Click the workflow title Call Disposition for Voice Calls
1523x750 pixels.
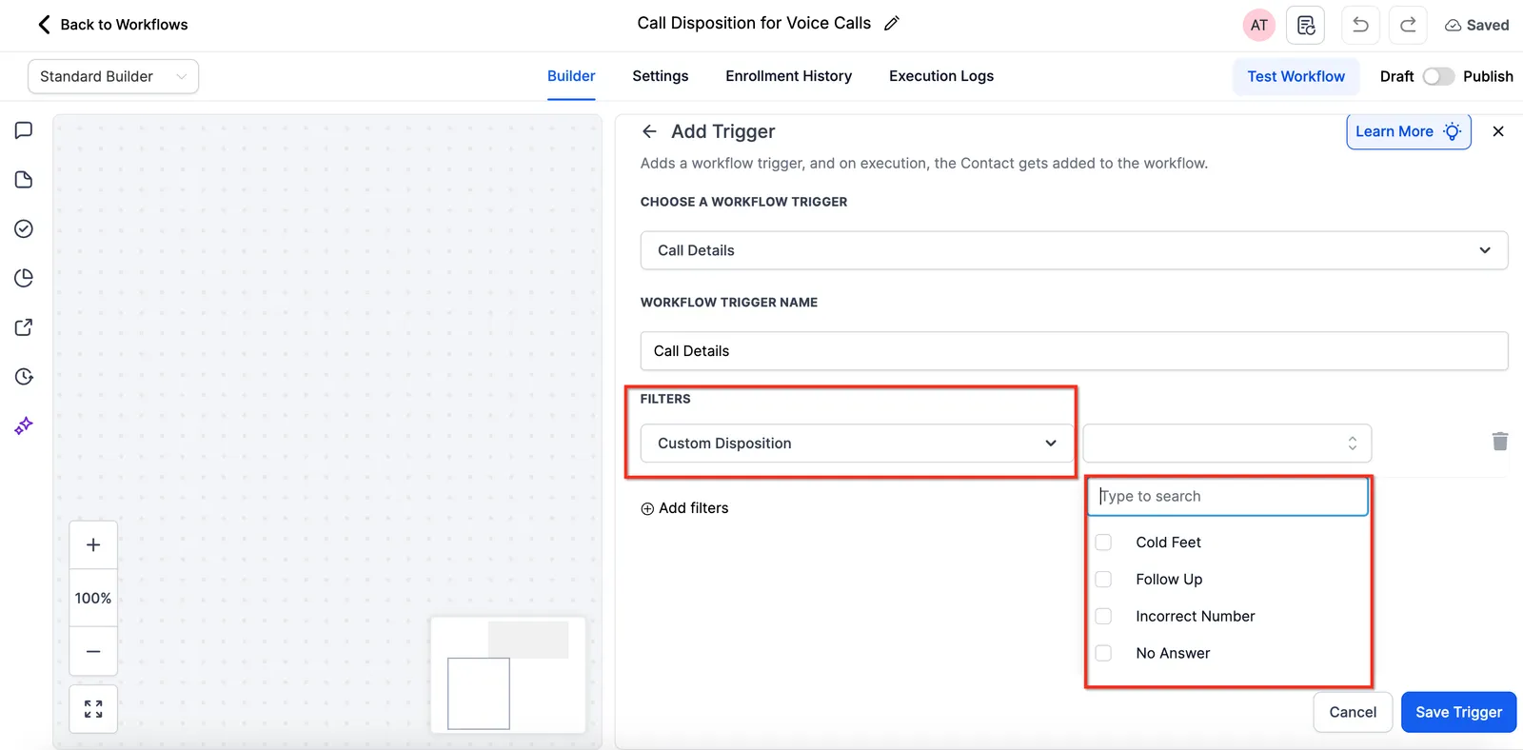[754, 23]
